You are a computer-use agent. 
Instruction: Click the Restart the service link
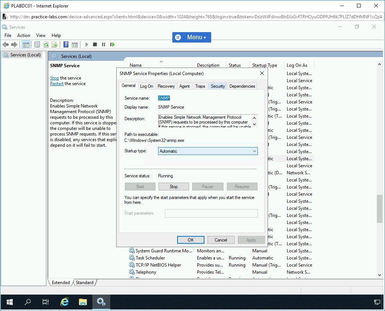point(57,84)
